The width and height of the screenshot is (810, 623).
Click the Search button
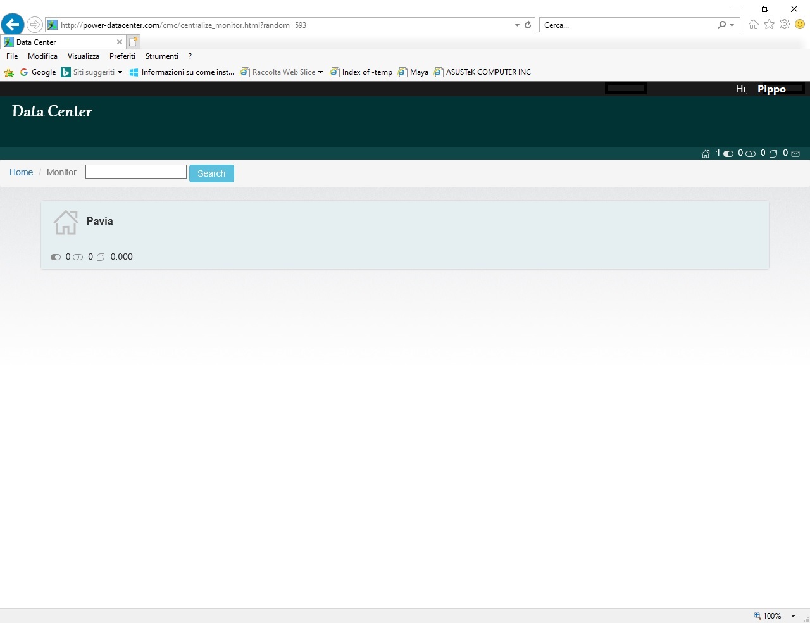pos(211,173)
